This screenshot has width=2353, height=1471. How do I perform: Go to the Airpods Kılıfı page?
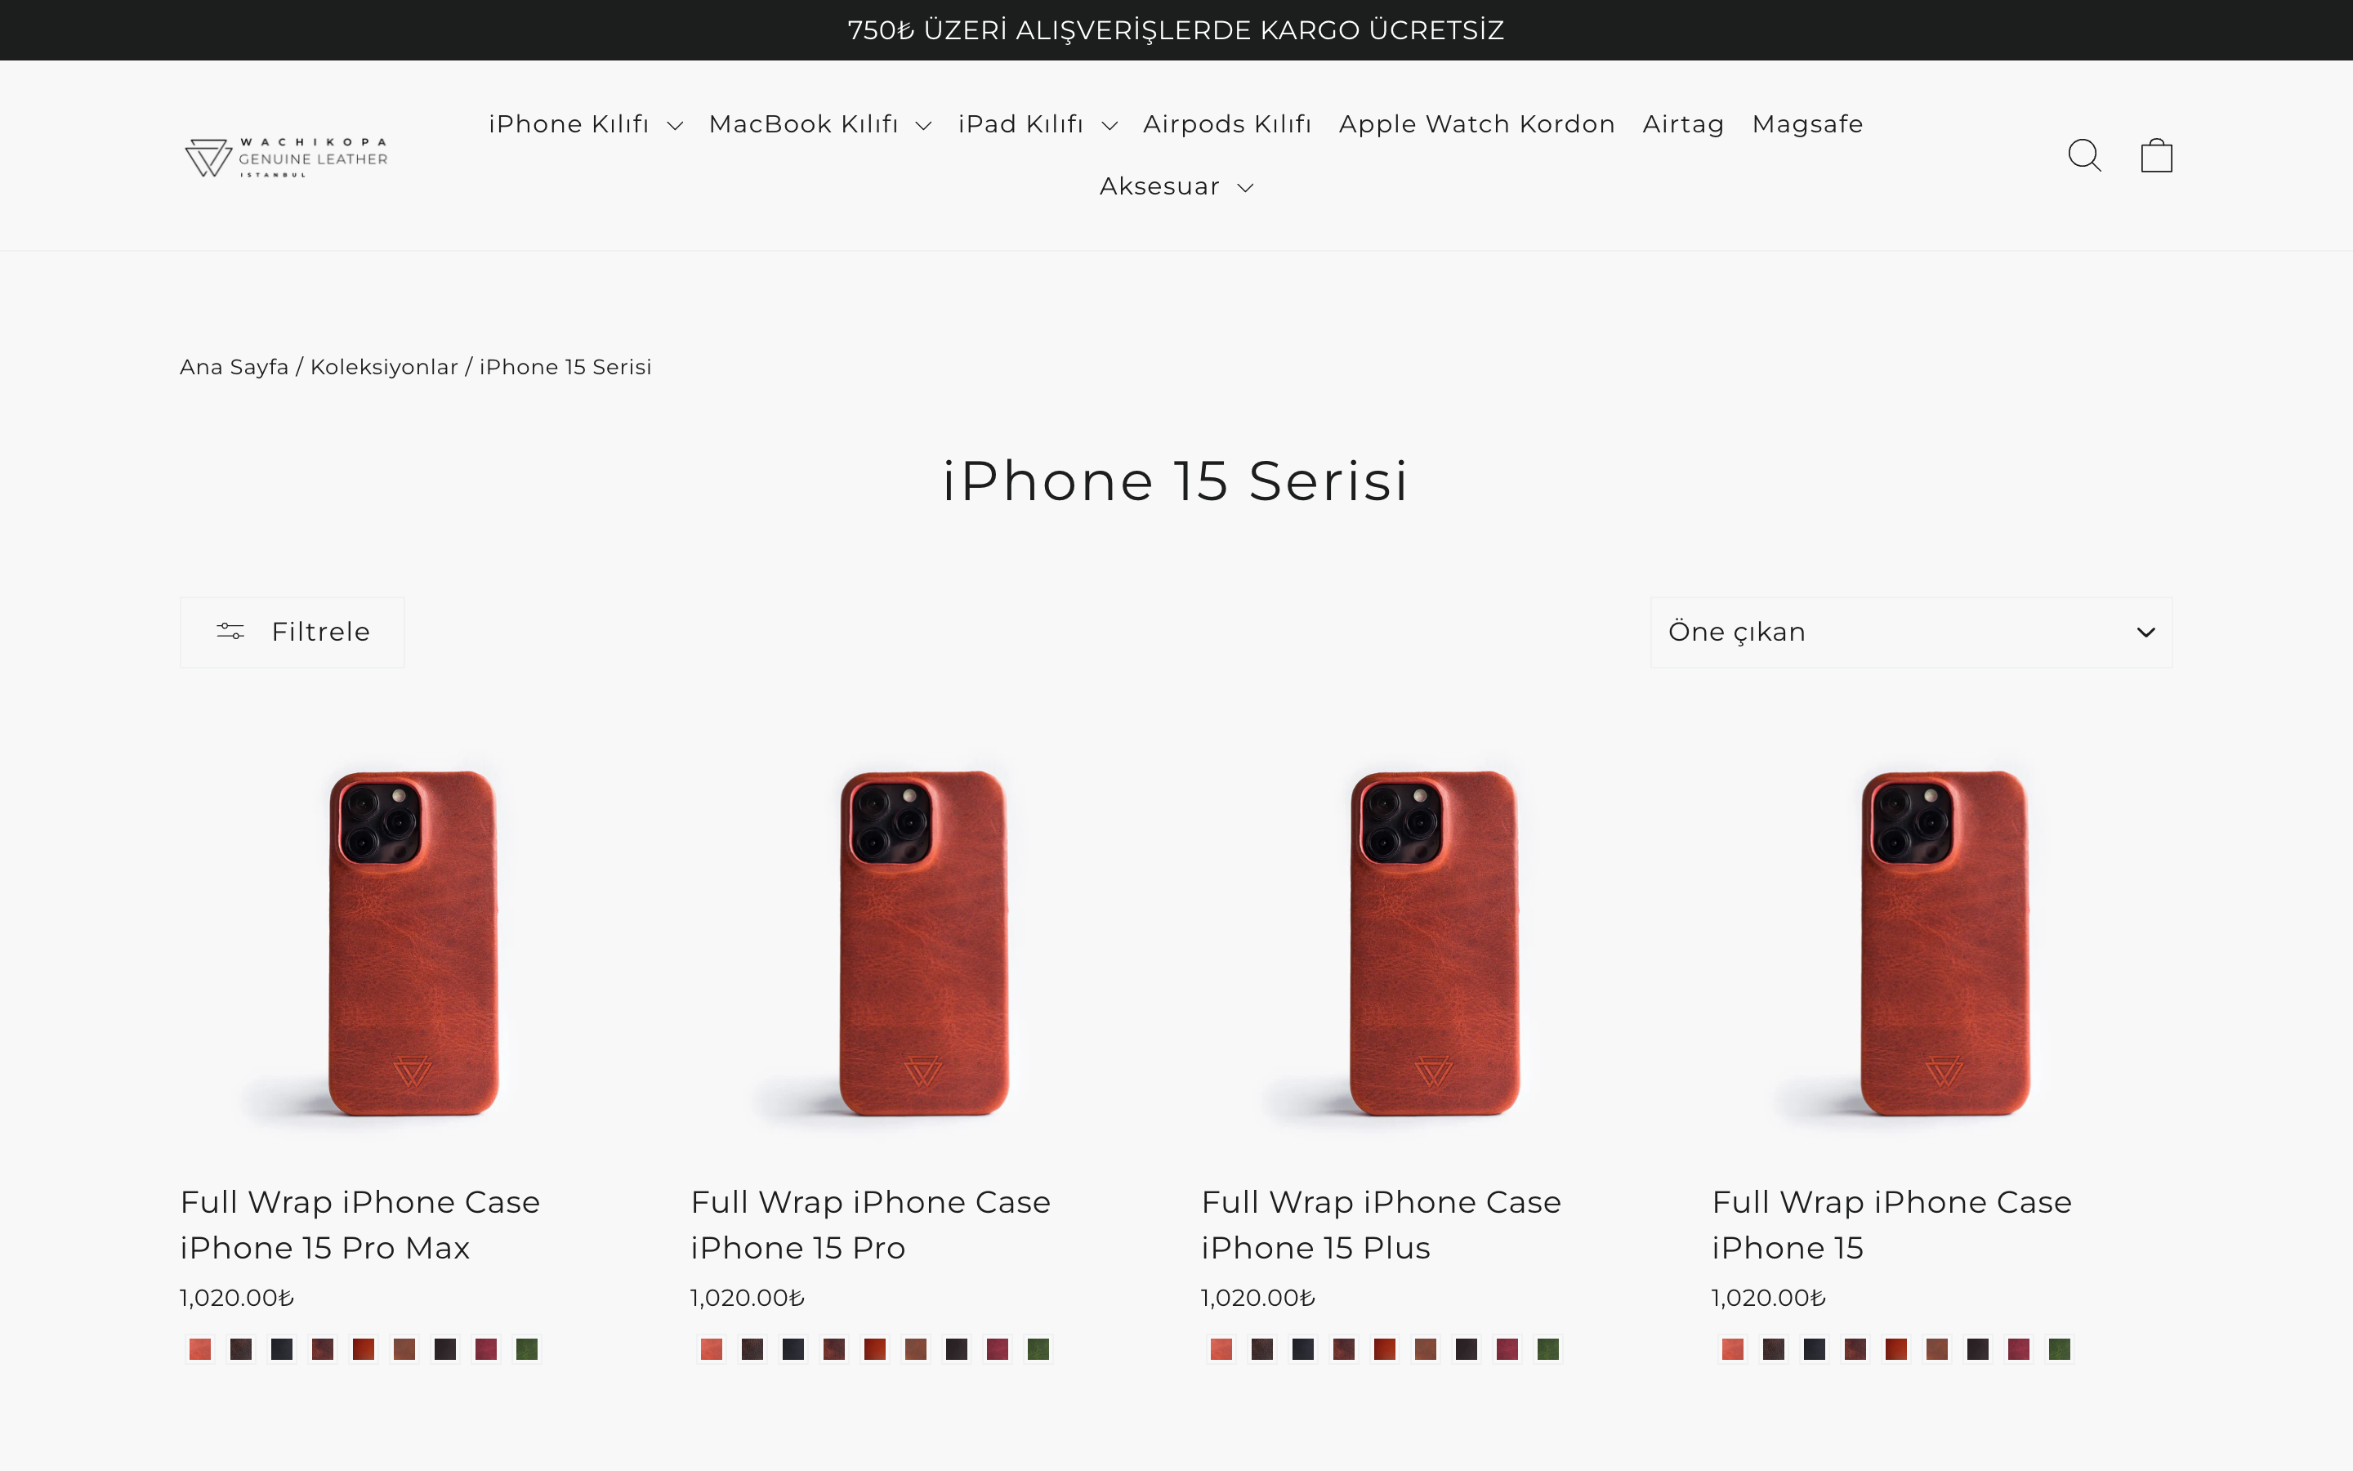pos(1227,124)
